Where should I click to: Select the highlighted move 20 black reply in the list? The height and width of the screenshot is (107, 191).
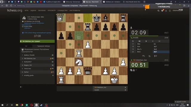161,52
